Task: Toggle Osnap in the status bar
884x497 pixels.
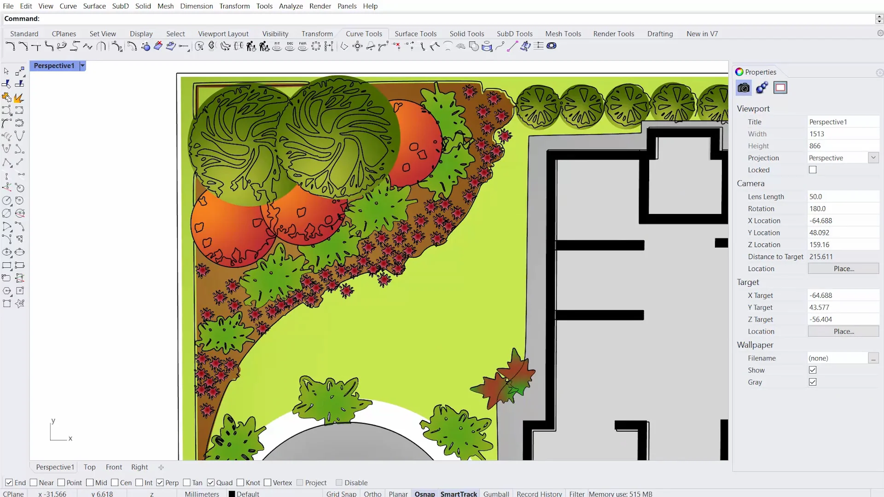Action: (x=425, y=494)
